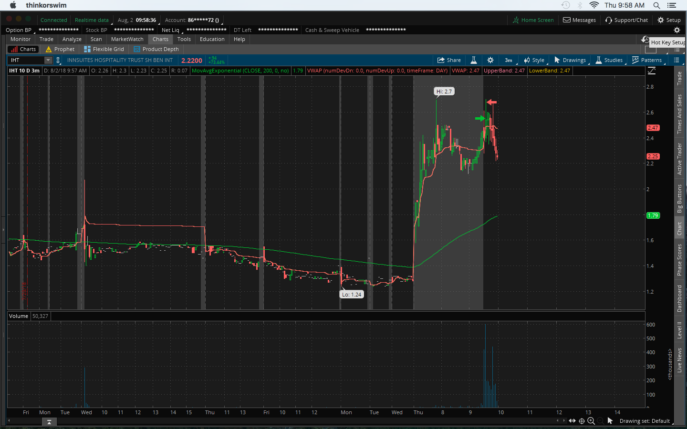Open the Flexible Grid subtab
687x429 pixels.
[104, 49]
